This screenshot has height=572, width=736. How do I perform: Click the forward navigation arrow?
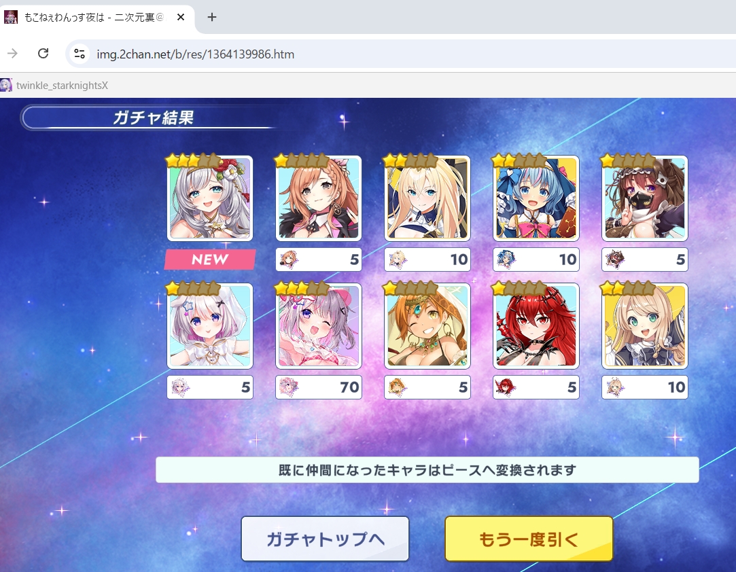point(13,54)
